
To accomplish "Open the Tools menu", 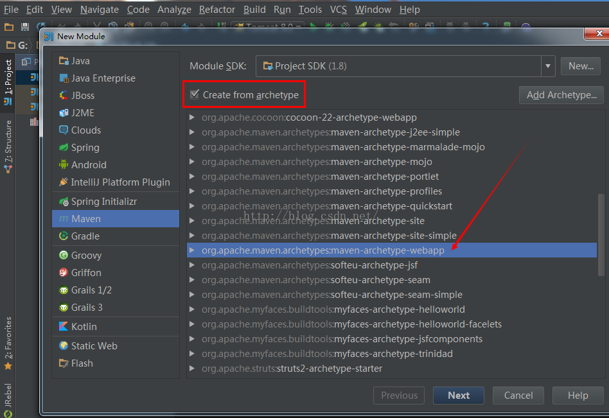I will click(310, 10).
